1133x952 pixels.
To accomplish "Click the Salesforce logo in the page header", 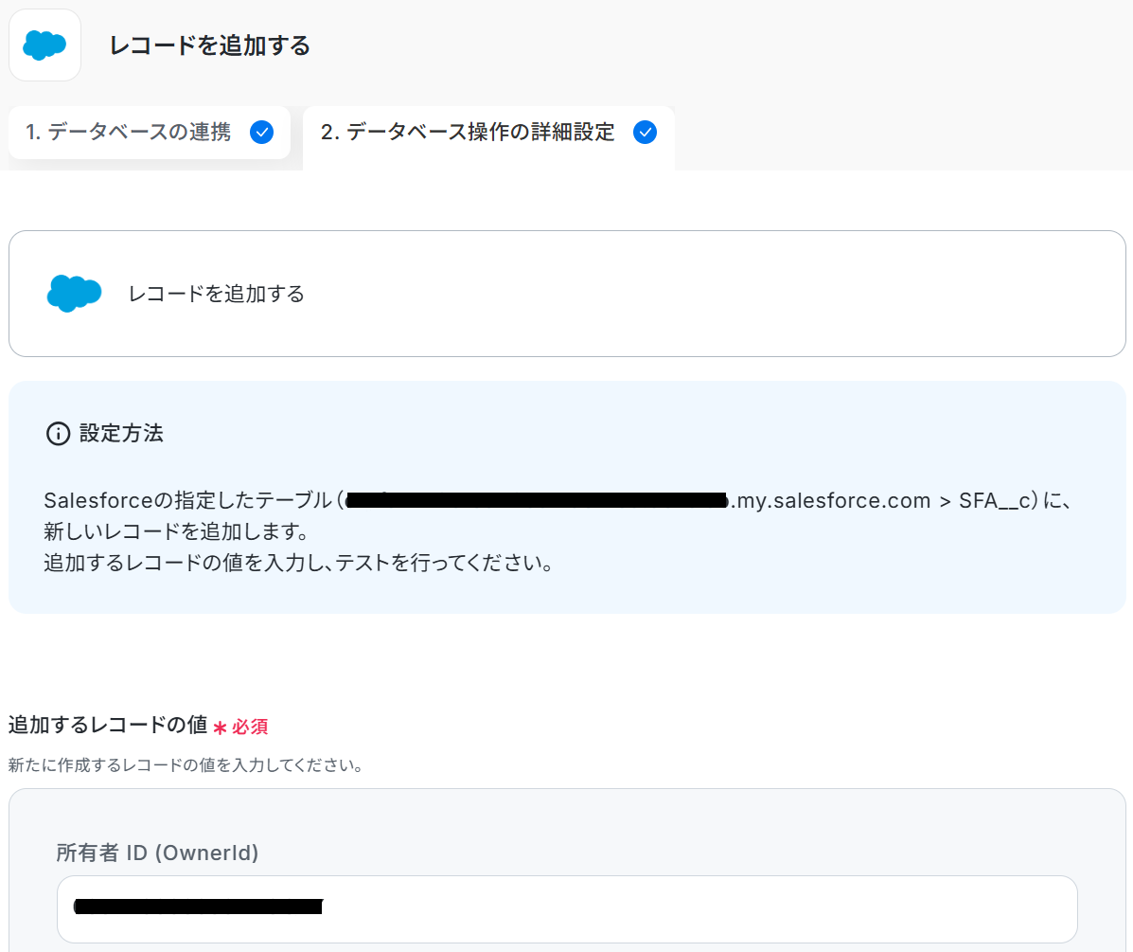I will click(x=44, y=45).
